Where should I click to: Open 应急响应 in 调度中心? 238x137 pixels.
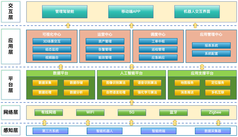coord(158,57)
